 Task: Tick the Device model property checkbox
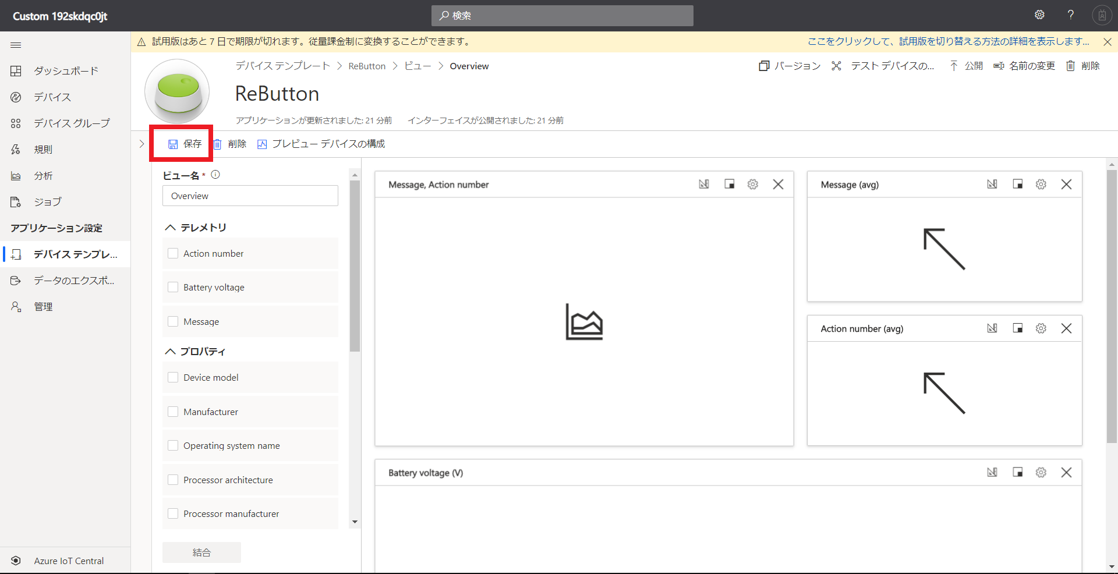tap(173, 377)
